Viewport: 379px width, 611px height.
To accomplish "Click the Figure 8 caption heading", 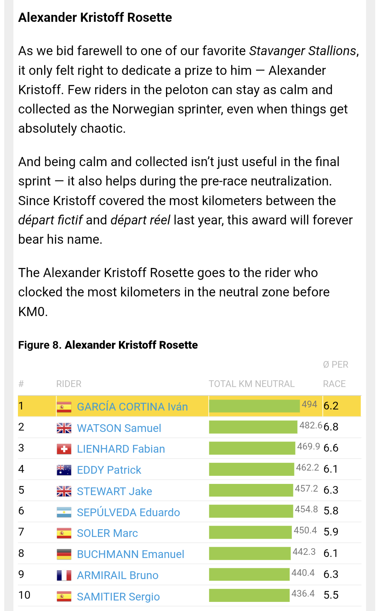I will (x=108, y=345).
